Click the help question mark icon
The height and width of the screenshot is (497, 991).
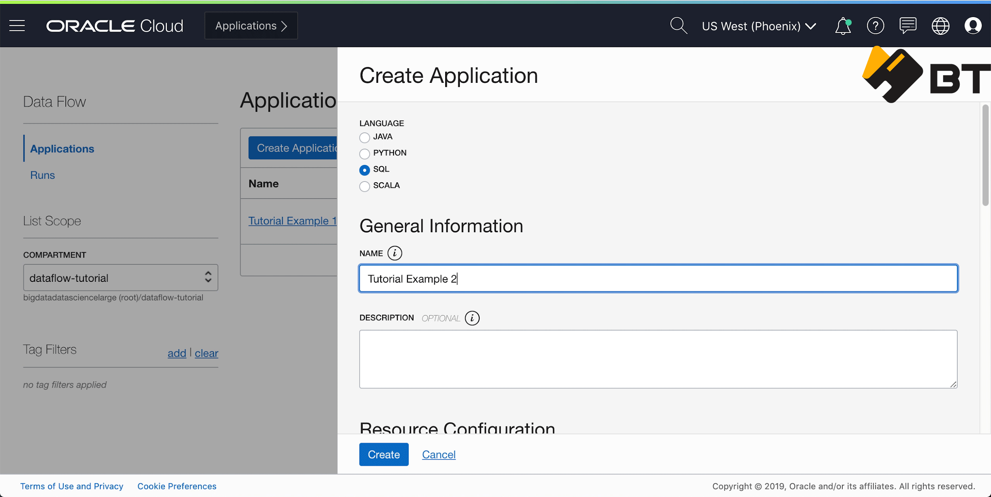click(876, 25)
